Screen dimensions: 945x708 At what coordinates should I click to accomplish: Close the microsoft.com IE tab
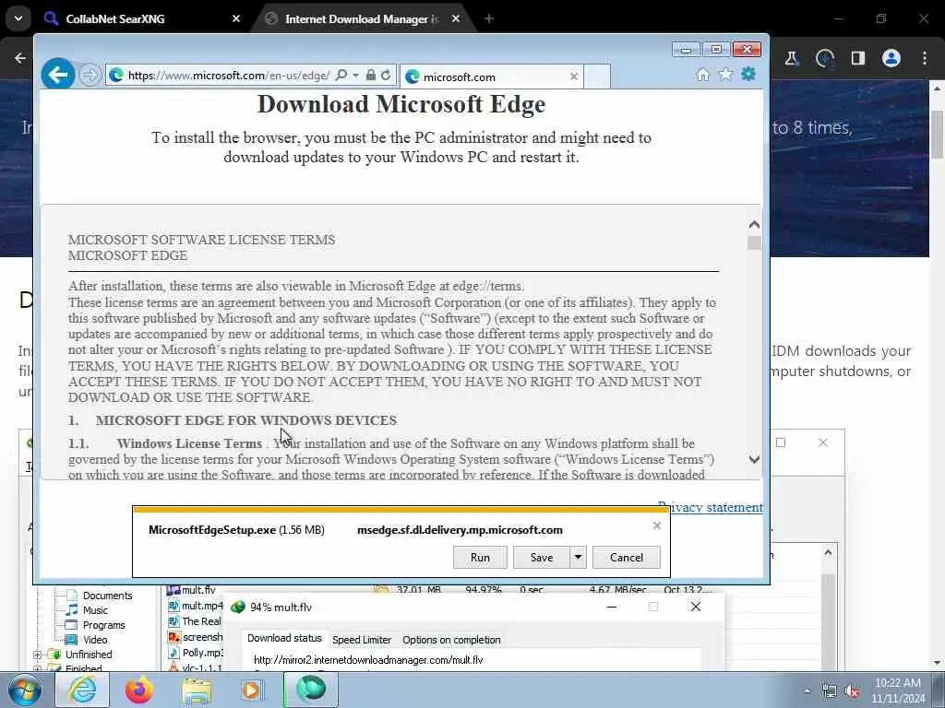click(574, 77)
